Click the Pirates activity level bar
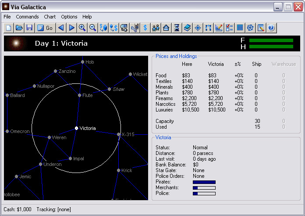305x216 pixels. (x=204, y=182)
